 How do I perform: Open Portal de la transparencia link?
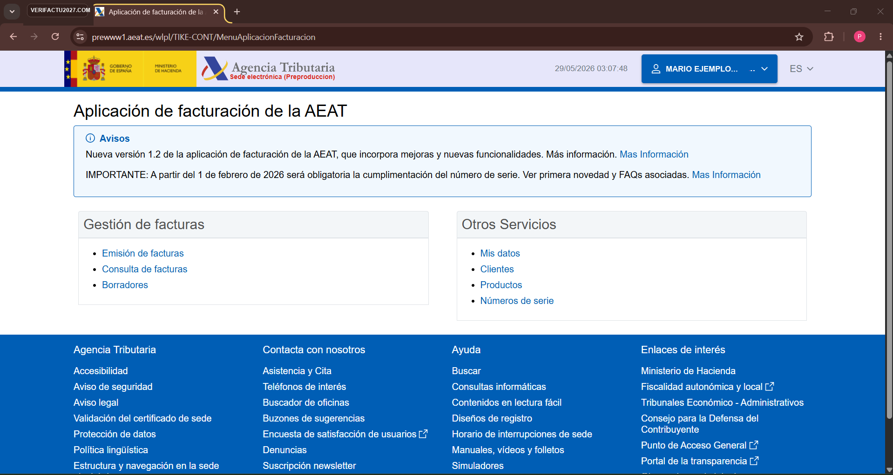click(x=700, y=461)
